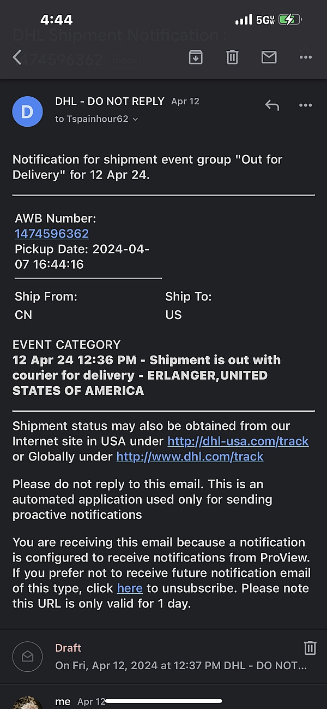Open the Draft reply message
Image resolution: width=327 pixels, height=709 pixels.
(68, 648)
